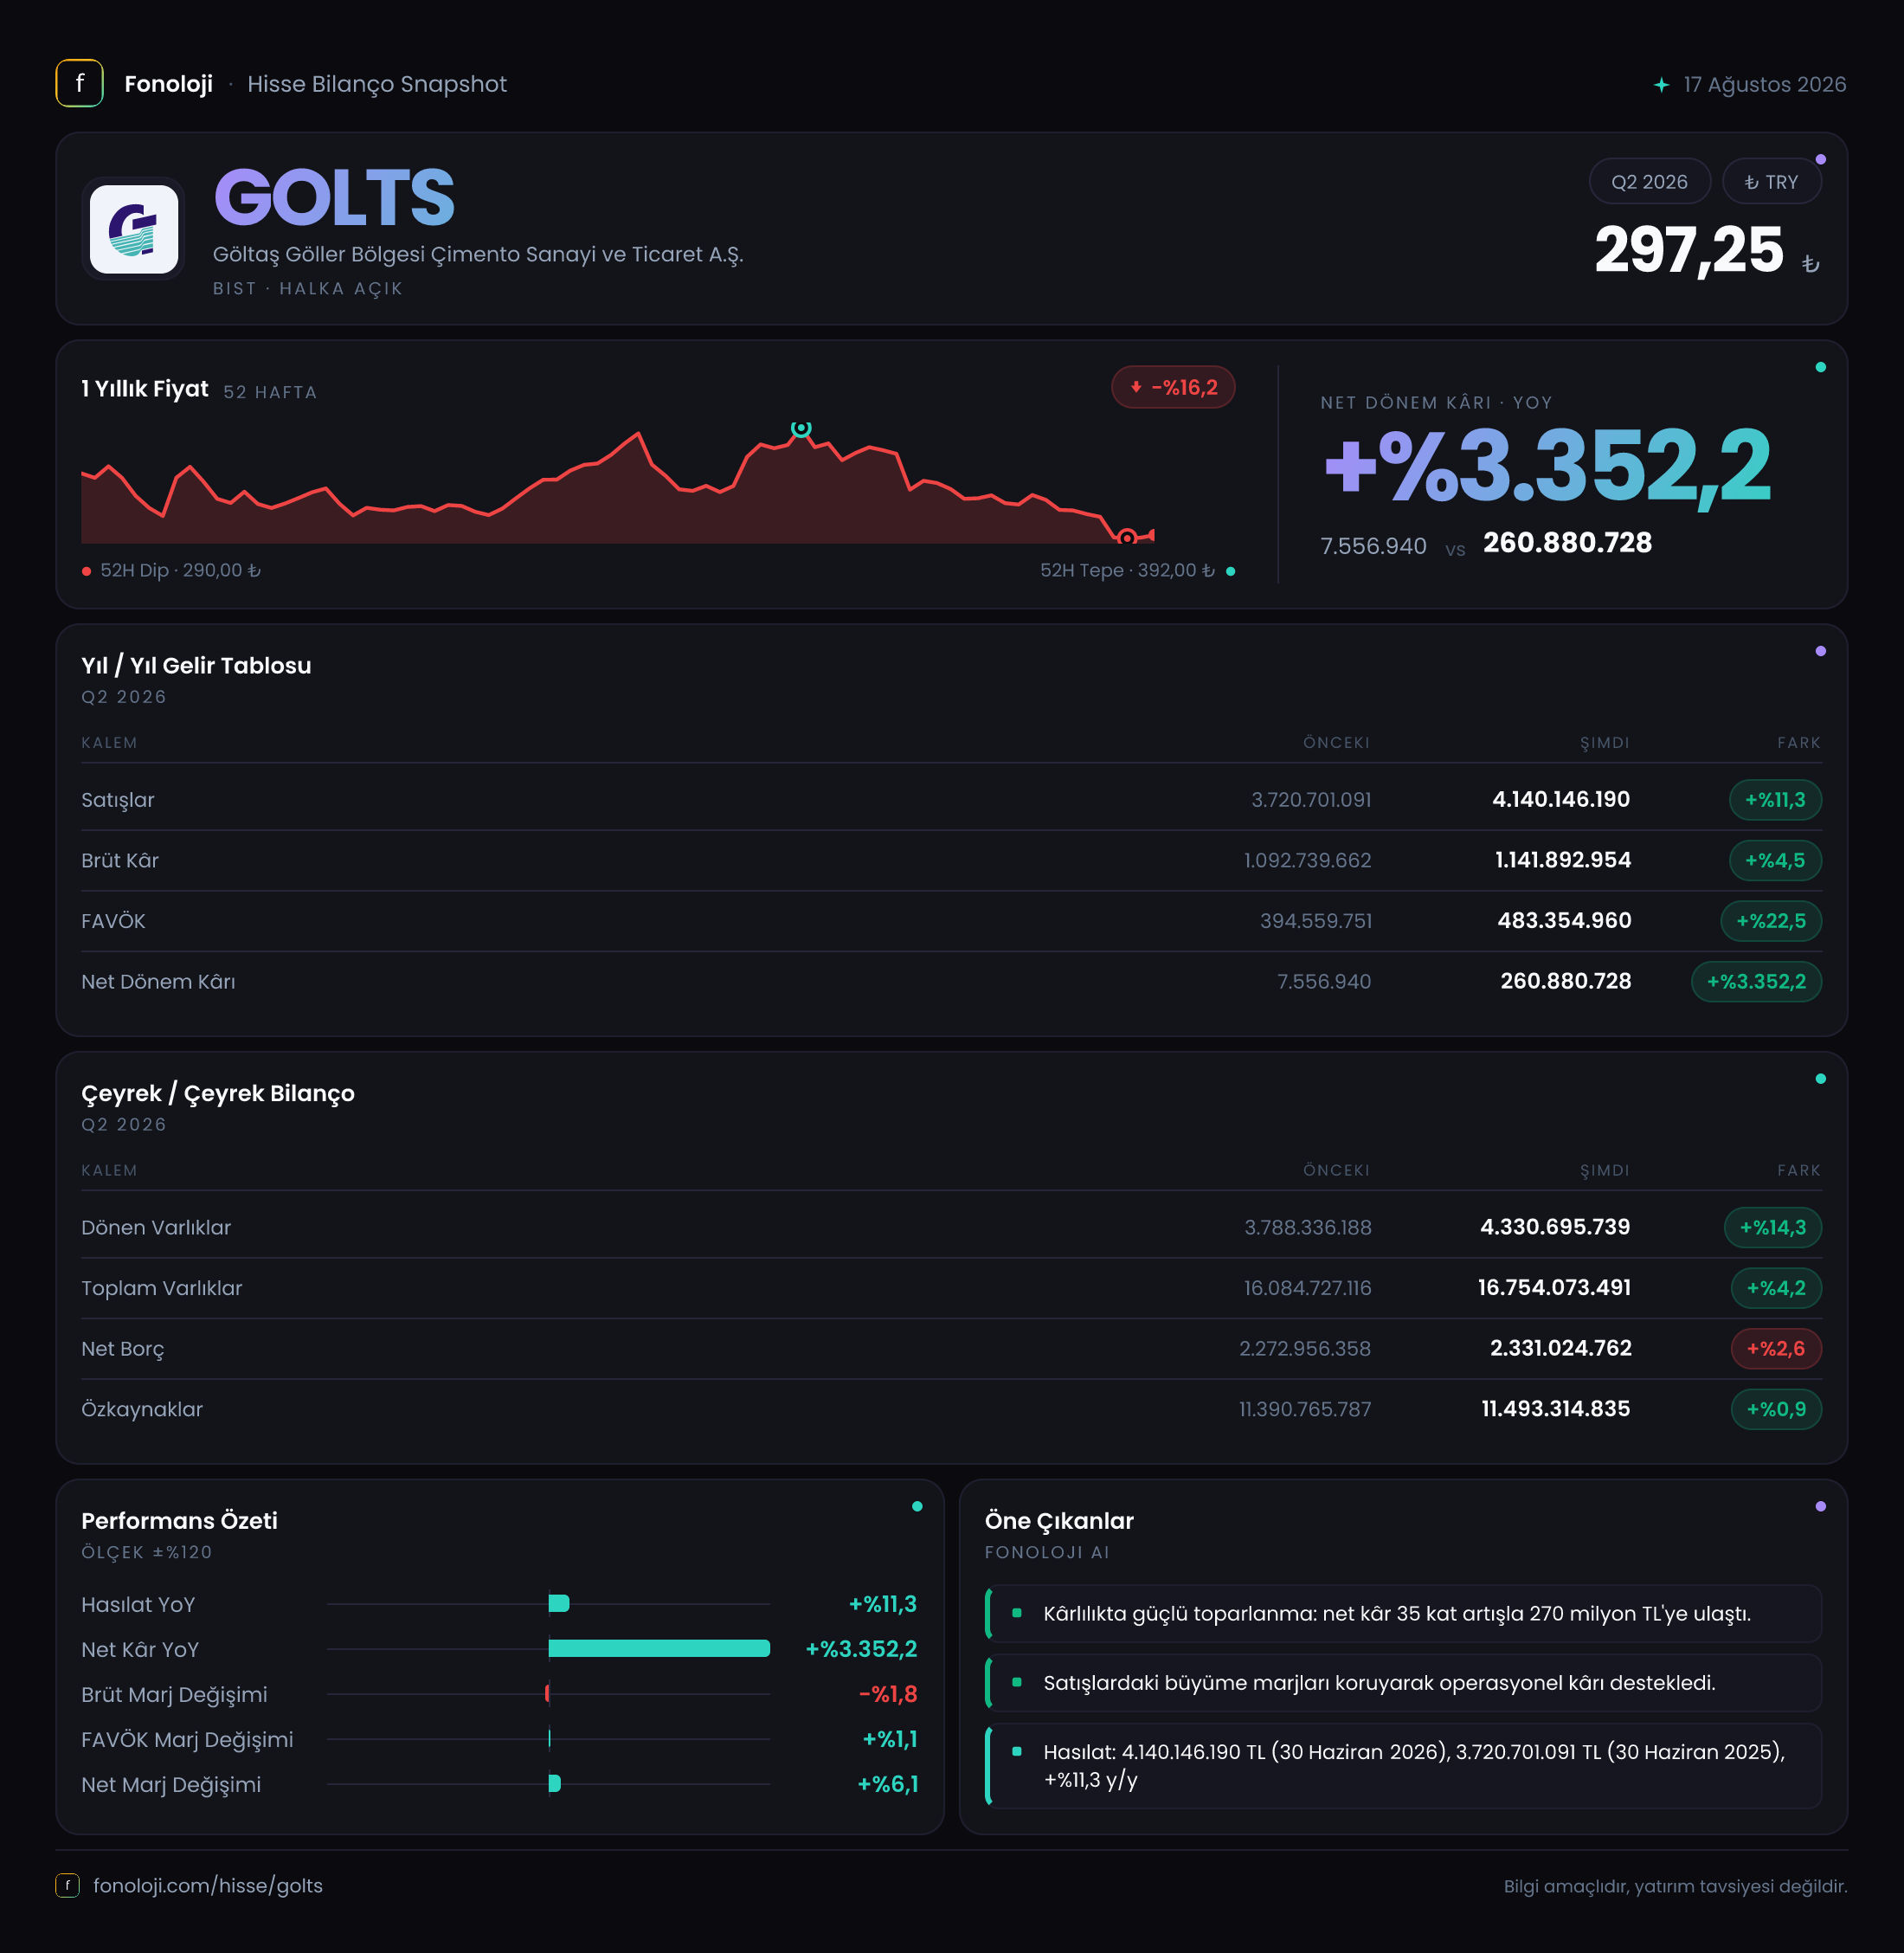Click the Yıl / Yıl Gelir Tablosu heading

click(196, 666)
